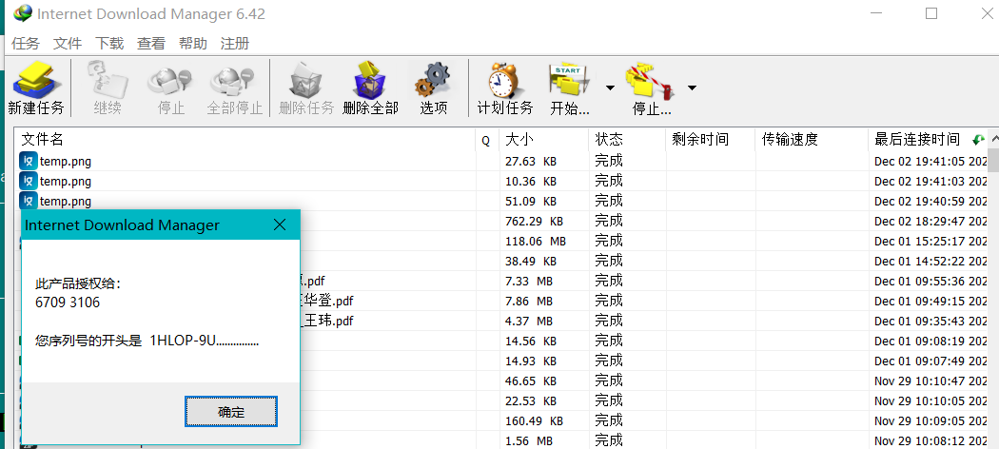The width and height of the screenshot is (999, 449).
Task: Click date Nov 29 10:08:12 cell
Action: tap(930, 440)
